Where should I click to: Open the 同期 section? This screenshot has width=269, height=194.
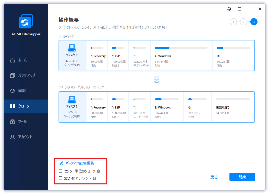pos(16,91)
